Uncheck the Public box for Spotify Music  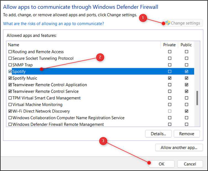click(x=186, y=78)
